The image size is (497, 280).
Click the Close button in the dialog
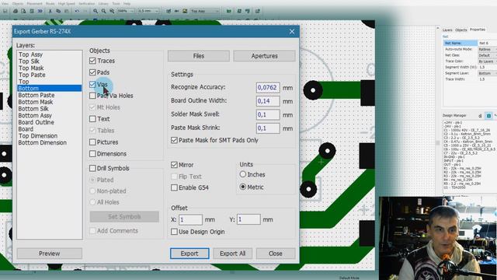pos(275,254)
